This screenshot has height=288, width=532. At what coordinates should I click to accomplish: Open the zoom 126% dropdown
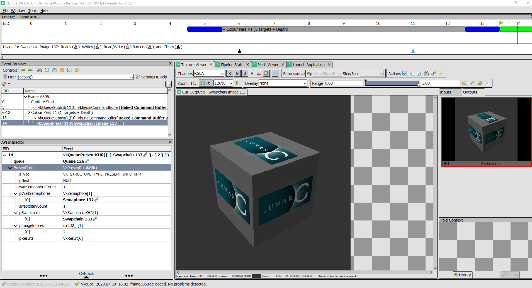click(x=223, y=83)
